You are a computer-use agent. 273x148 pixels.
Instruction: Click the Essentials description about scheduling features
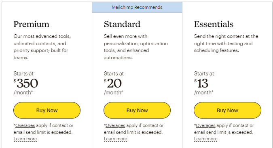point(226,44)
